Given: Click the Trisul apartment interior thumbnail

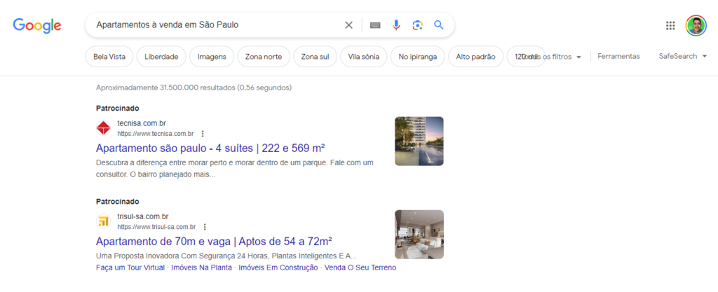Looking at the screenshot, I should [419, 235].
